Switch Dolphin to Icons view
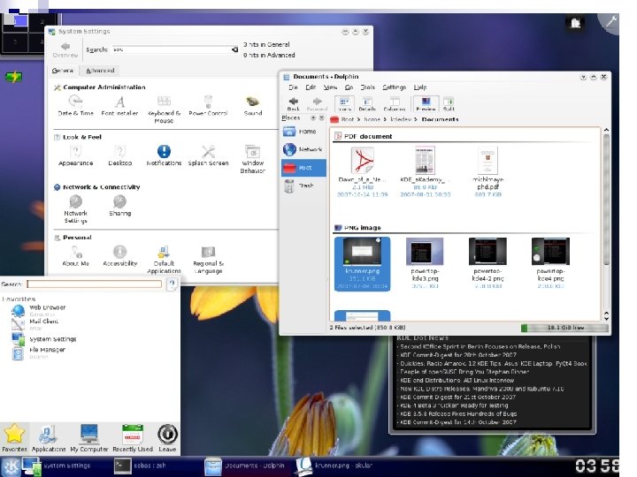Image resolution: width=637 pixels, height=477 pixels. (344, 104)
